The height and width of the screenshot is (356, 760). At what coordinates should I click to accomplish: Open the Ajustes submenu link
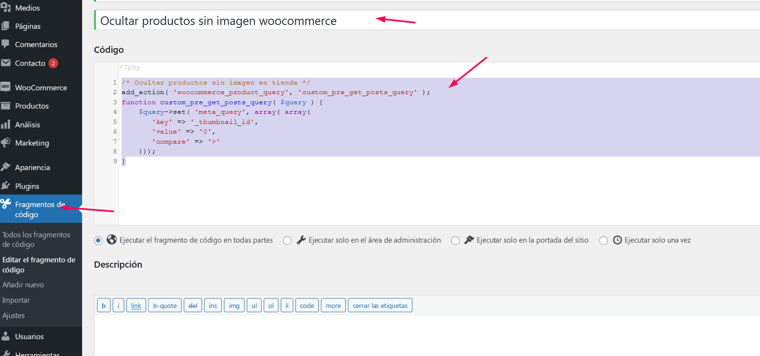pyautogui.click(x=13, y=315)
